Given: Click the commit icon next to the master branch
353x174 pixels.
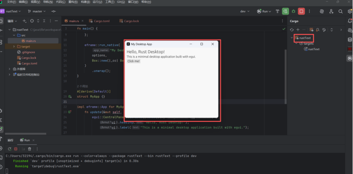Looking at the screenshot, I should (x=54, y=11).
